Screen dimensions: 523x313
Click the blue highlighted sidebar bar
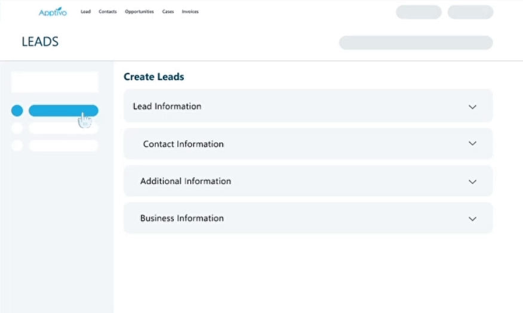click(x=63, y=111)
